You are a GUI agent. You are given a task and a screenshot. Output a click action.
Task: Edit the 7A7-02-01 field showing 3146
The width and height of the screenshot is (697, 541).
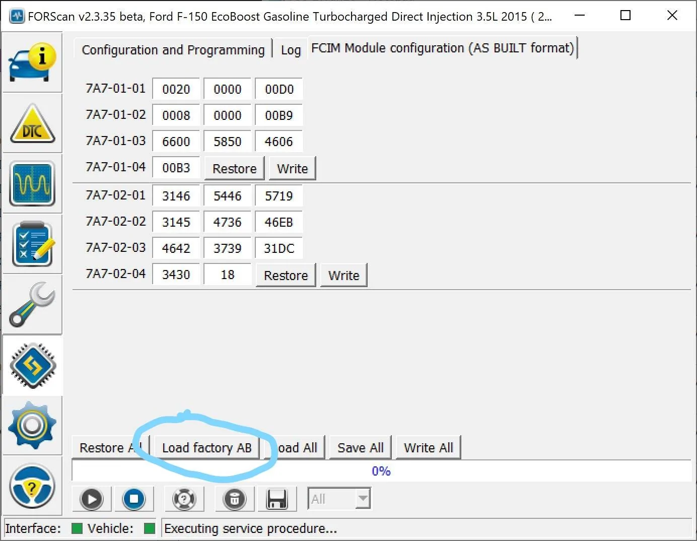(x=176, y=196)
